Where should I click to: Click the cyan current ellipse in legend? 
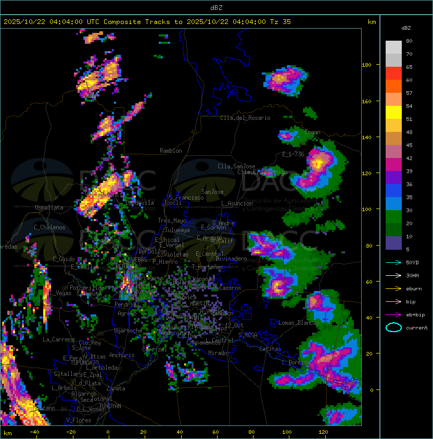coord(393,327)
